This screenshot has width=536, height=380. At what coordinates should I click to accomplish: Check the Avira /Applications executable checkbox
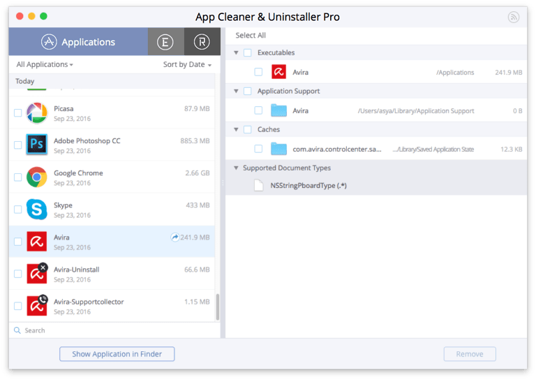(x=258, y=72)
